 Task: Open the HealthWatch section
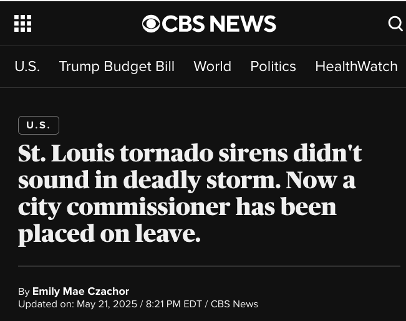tap(356, 66)
